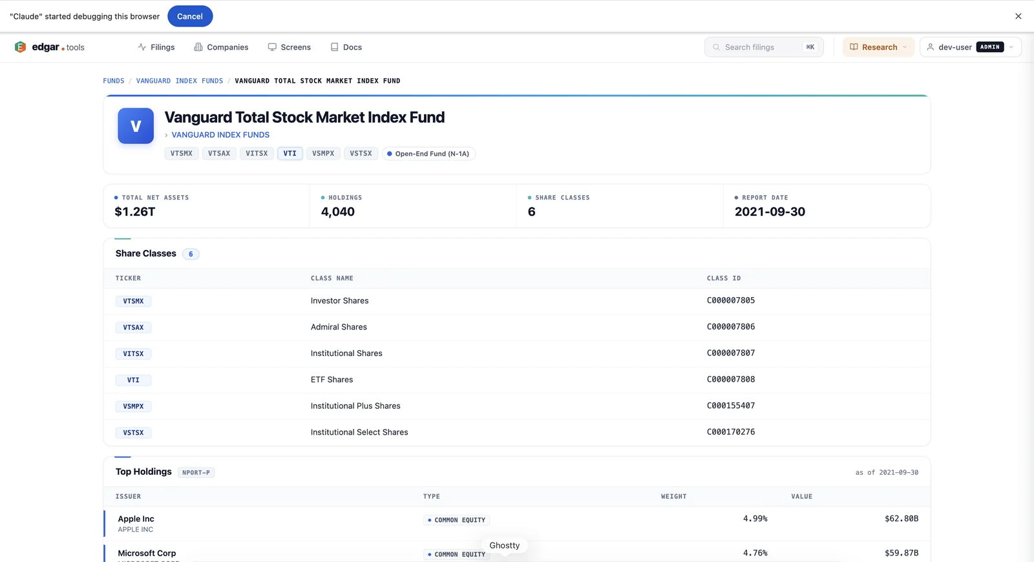Go to FUNDS breadcrumb
Image resolution: width=1034 pixels, height=562 pixels.
click(114, 81)
